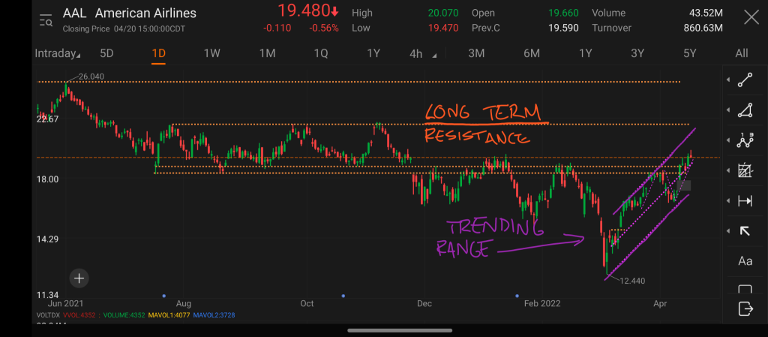Select the 1Y tab next to 1Q
Screen dimensions: 768x337
373,53
